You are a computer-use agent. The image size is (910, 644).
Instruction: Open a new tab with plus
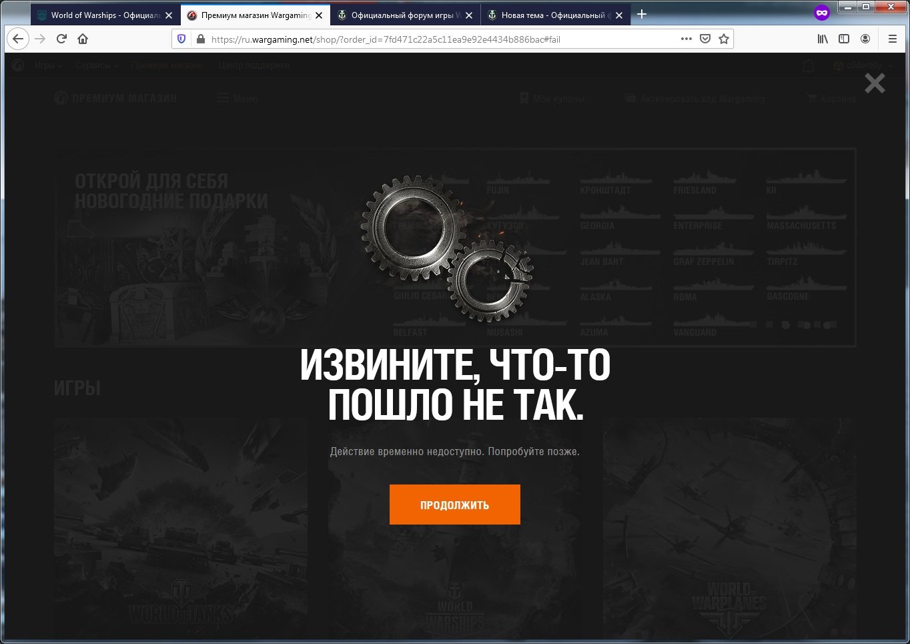tap(642, 14)
